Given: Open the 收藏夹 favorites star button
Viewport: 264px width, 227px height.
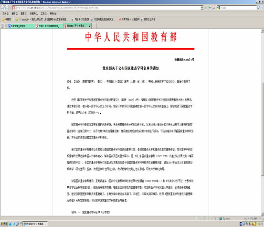Looking at the screenshot, I should coord(6,20).
